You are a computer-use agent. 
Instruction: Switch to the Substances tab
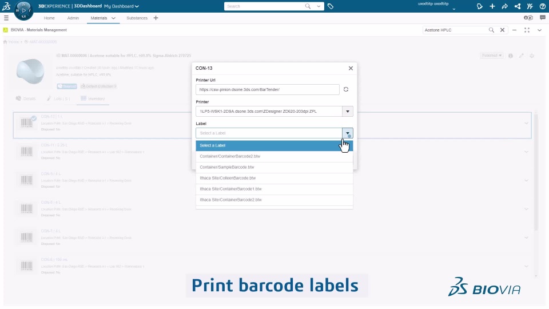137,18
